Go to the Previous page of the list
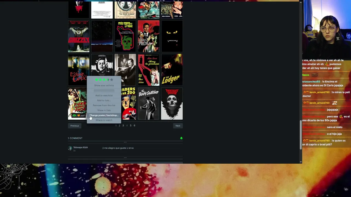Screen dimensions: 351x197 [75, 126]
